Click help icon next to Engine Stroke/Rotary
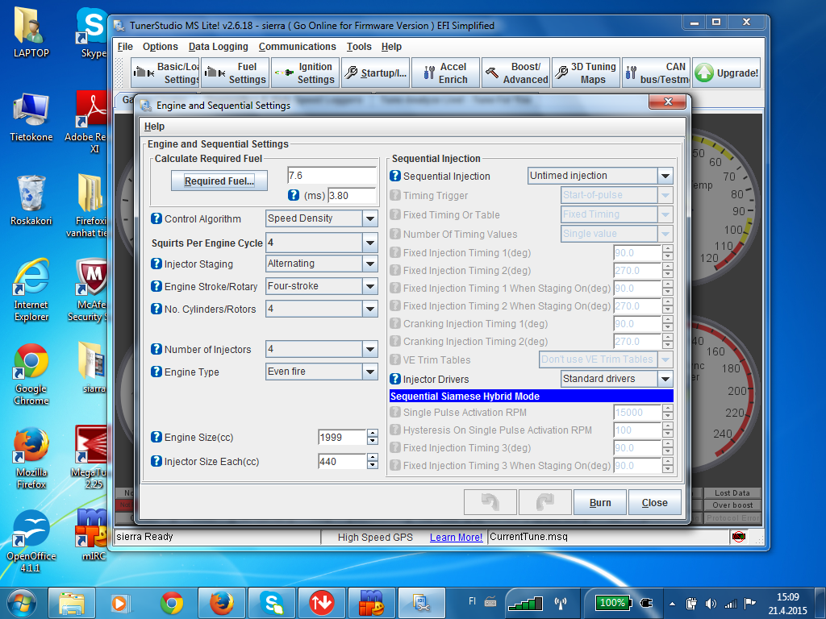 (x=156, y=286)
